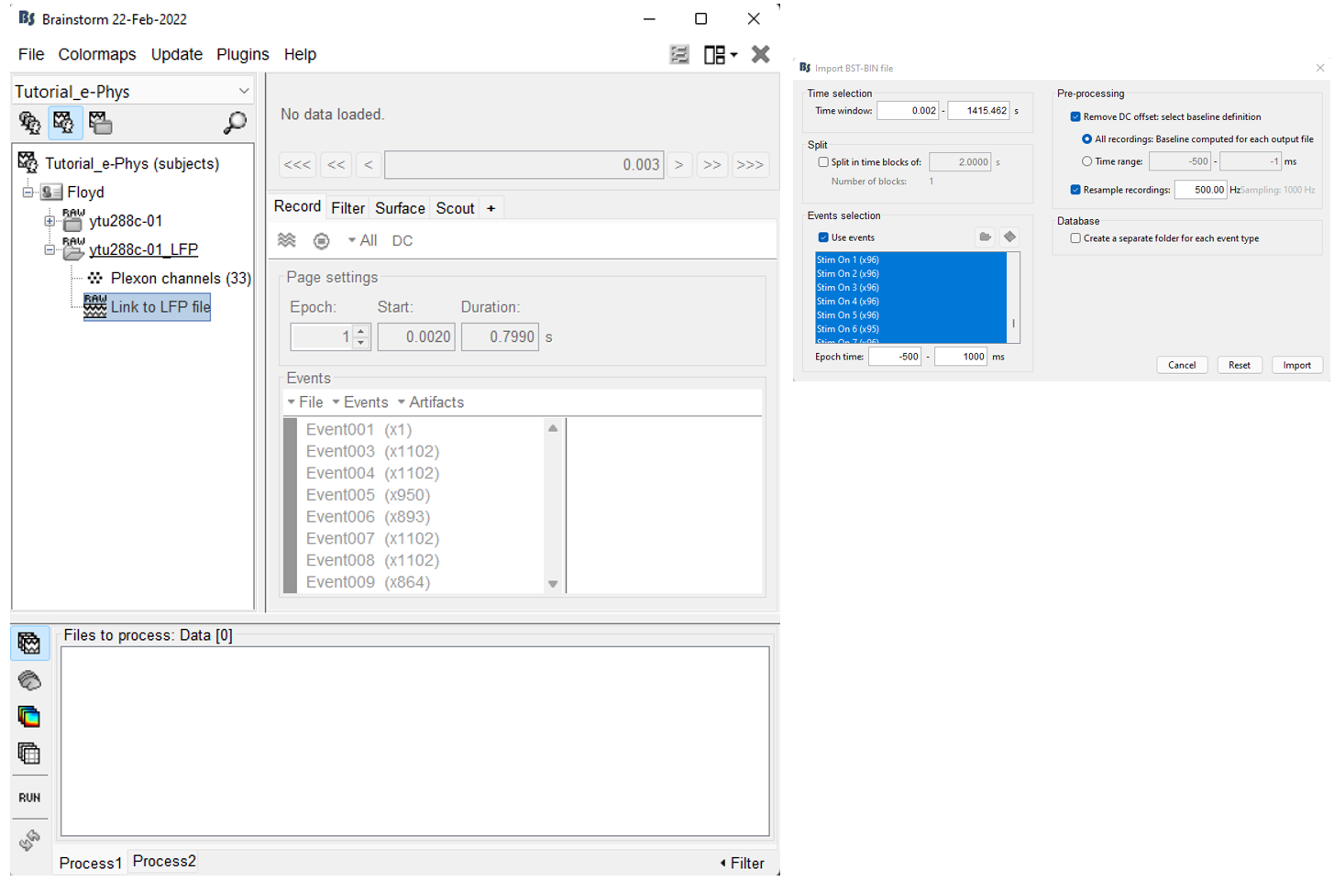Expand the ytu288c-01 folder node
The width and height of the screenshot is (1334, 881).
pos(50,221)
